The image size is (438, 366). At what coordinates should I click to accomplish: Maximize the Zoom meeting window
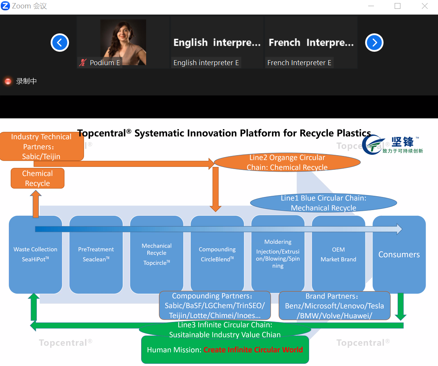click(x=397, y=6)
